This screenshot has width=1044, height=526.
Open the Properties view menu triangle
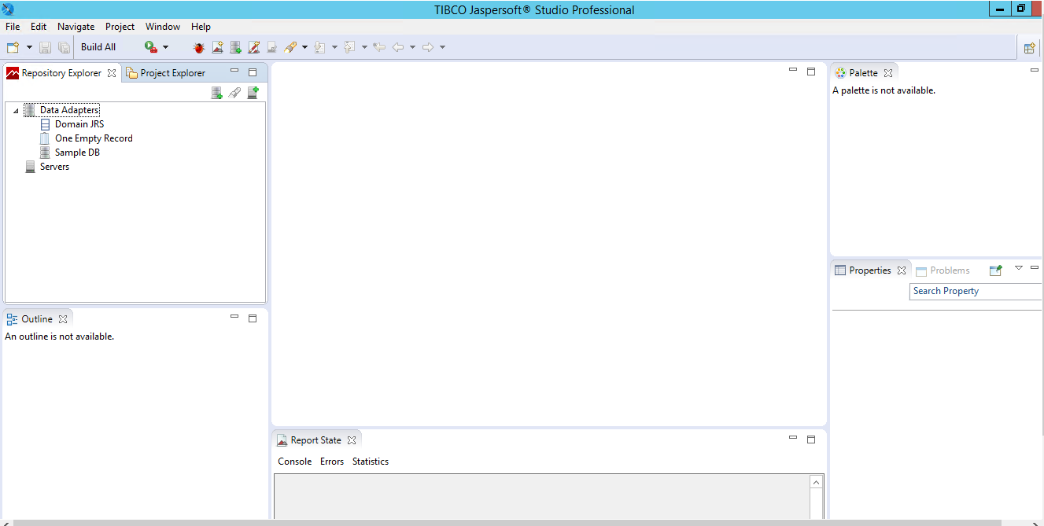1019,268
